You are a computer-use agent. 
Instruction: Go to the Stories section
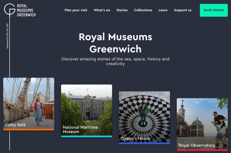tap(122, 10)
